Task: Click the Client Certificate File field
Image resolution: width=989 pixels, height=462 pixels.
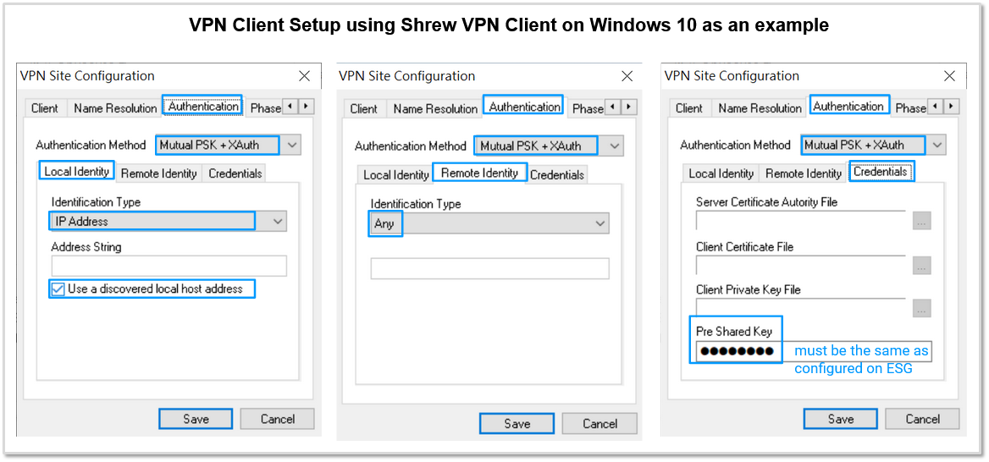Action: click(x=801, y=265)
